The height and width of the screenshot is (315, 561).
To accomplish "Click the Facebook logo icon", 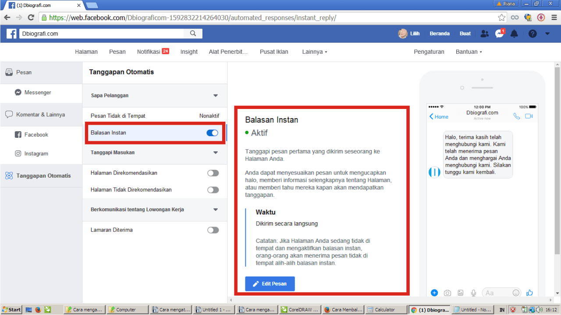I will coord(11,34).
